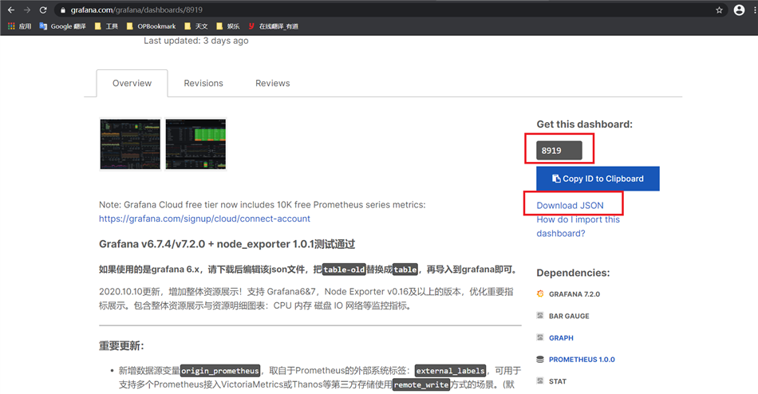Open the second dashboard screenshot thumbnail
The width and height of the screenshot is (758, 394).
195,144
